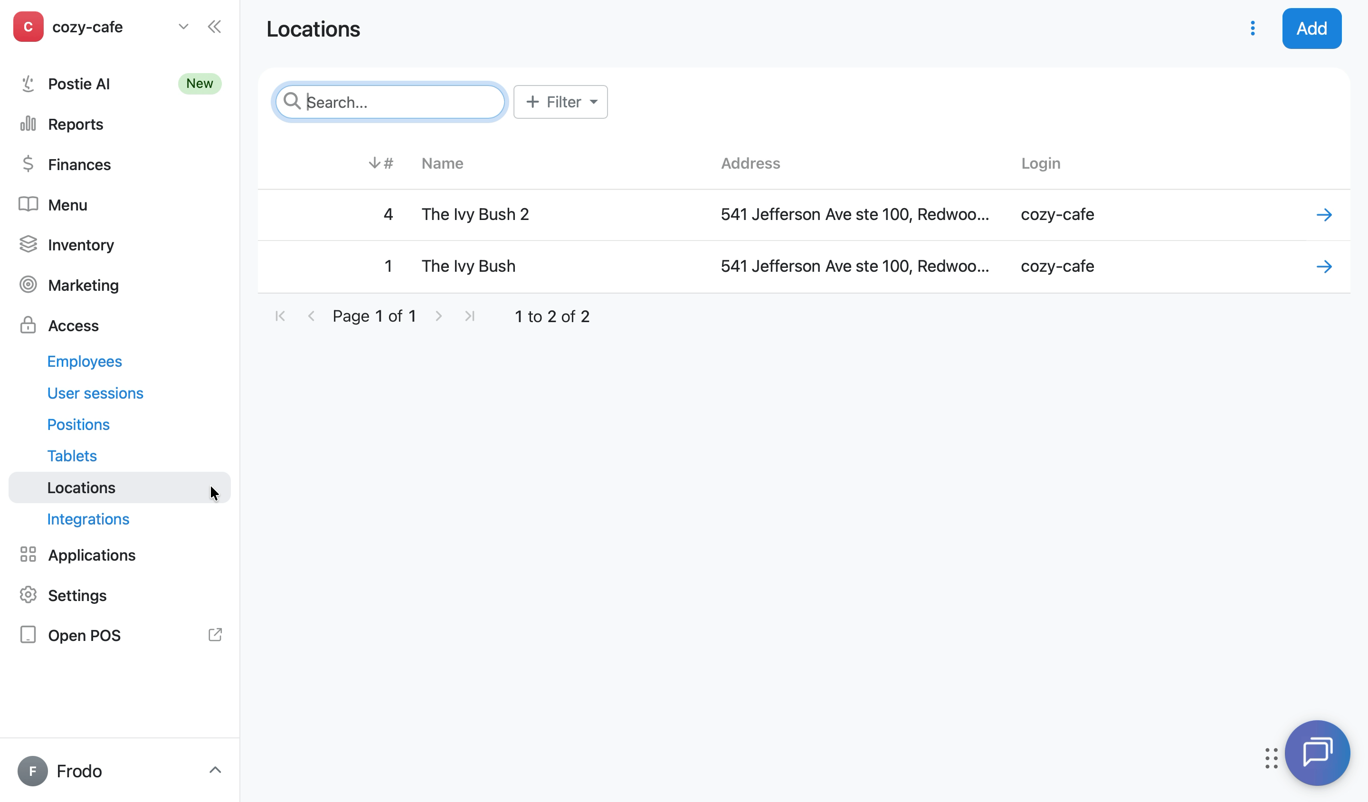Go to the first page
1368x802 pixels.
pyautogui.click(x=280, y=316)
